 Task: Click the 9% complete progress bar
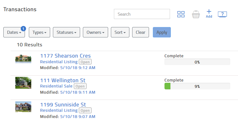pos(197,86)
